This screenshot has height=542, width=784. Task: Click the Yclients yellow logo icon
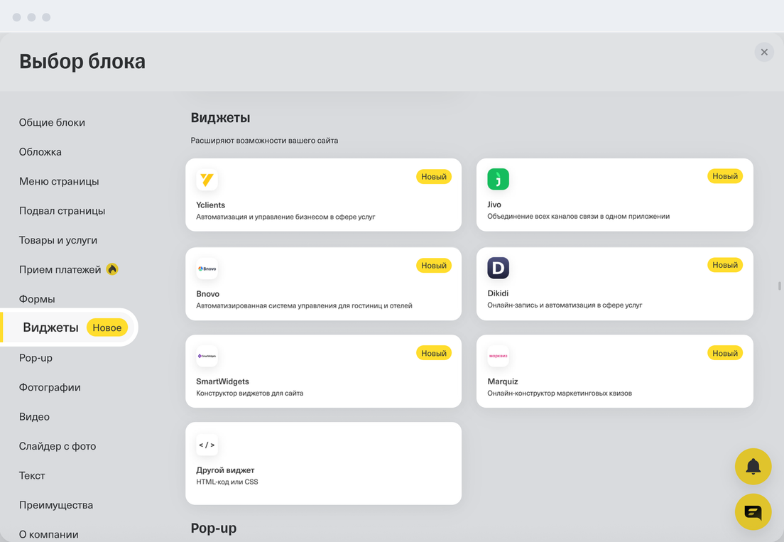coord(207,180)
